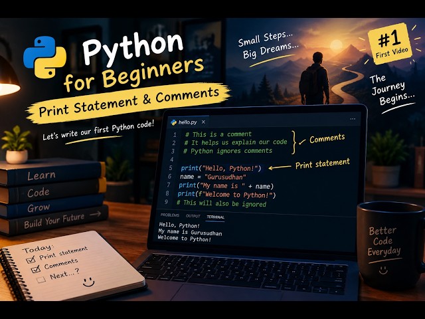Click the white "Python" title word
The image size is (425, 319).
click(133, 49)
